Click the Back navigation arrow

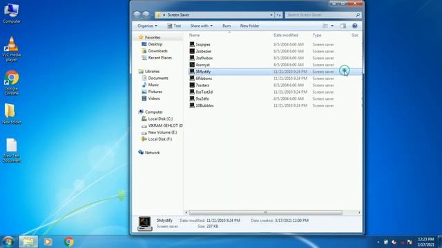tap(137, 14)
